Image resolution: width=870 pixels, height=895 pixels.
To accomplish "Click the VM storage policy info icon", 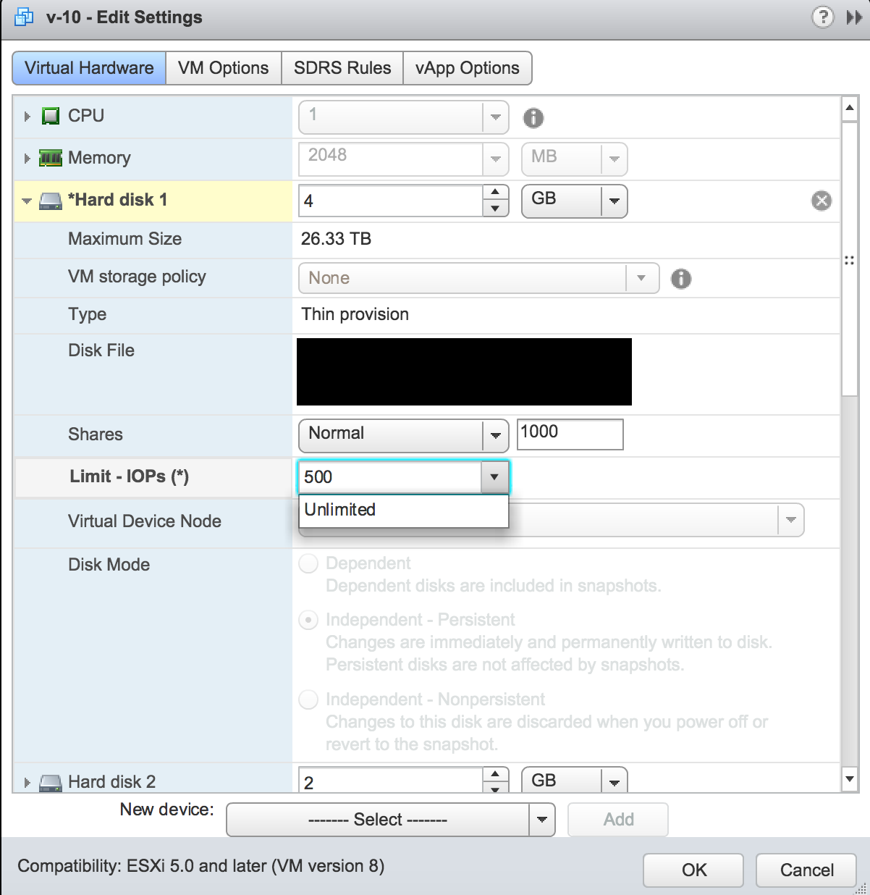I will point(680,278).
